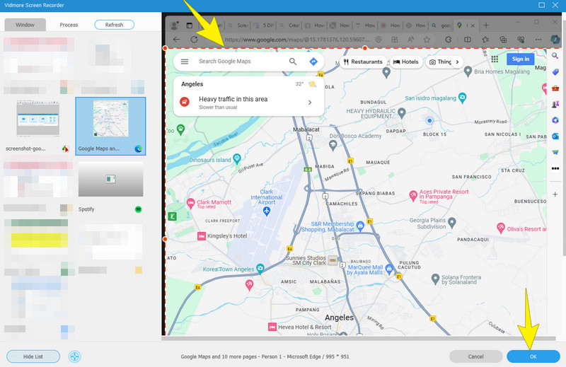Viewport: 566px width, 367px height.
Task: Click the location pin icon in address bar
Action: tap(379, 40)
